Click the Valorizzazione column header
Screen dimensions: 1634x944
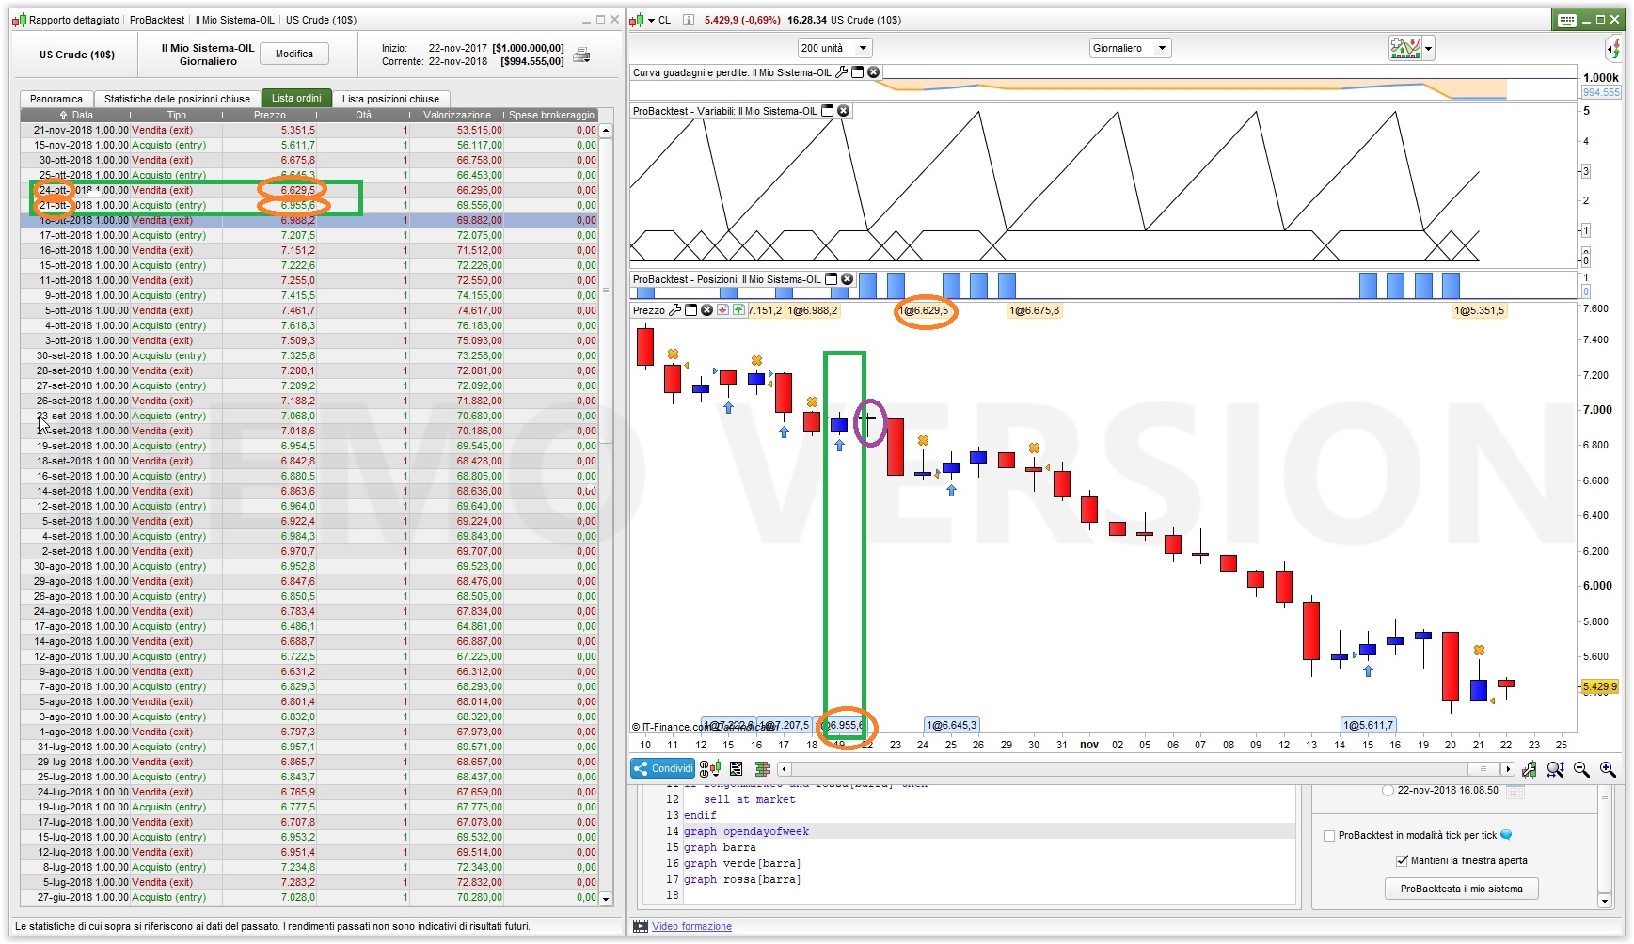click(457, 115)
